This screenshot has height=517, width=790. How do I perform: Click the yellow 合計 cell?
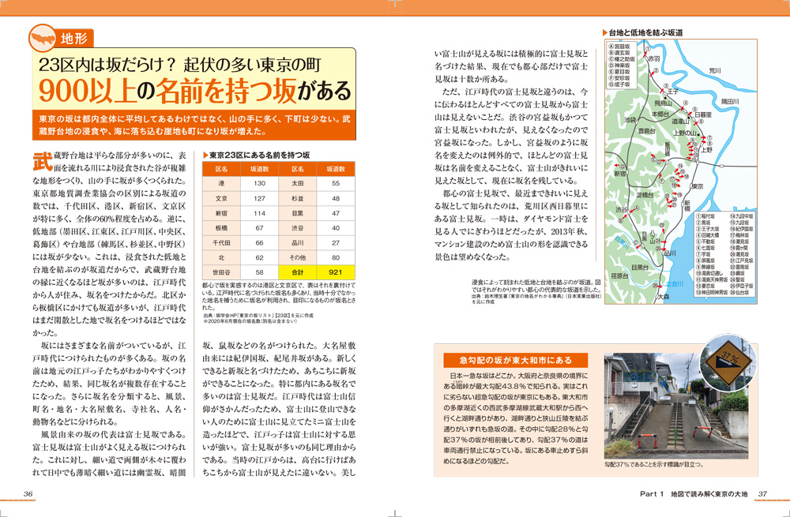(x=298, y=272)
